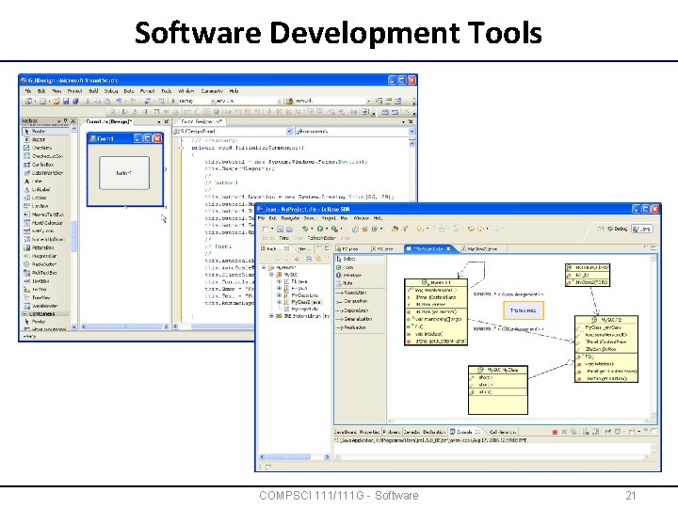Choose the Select tool in Eclipse diagram palette
The height and width of the screenshot is (508, 678).
360,260
